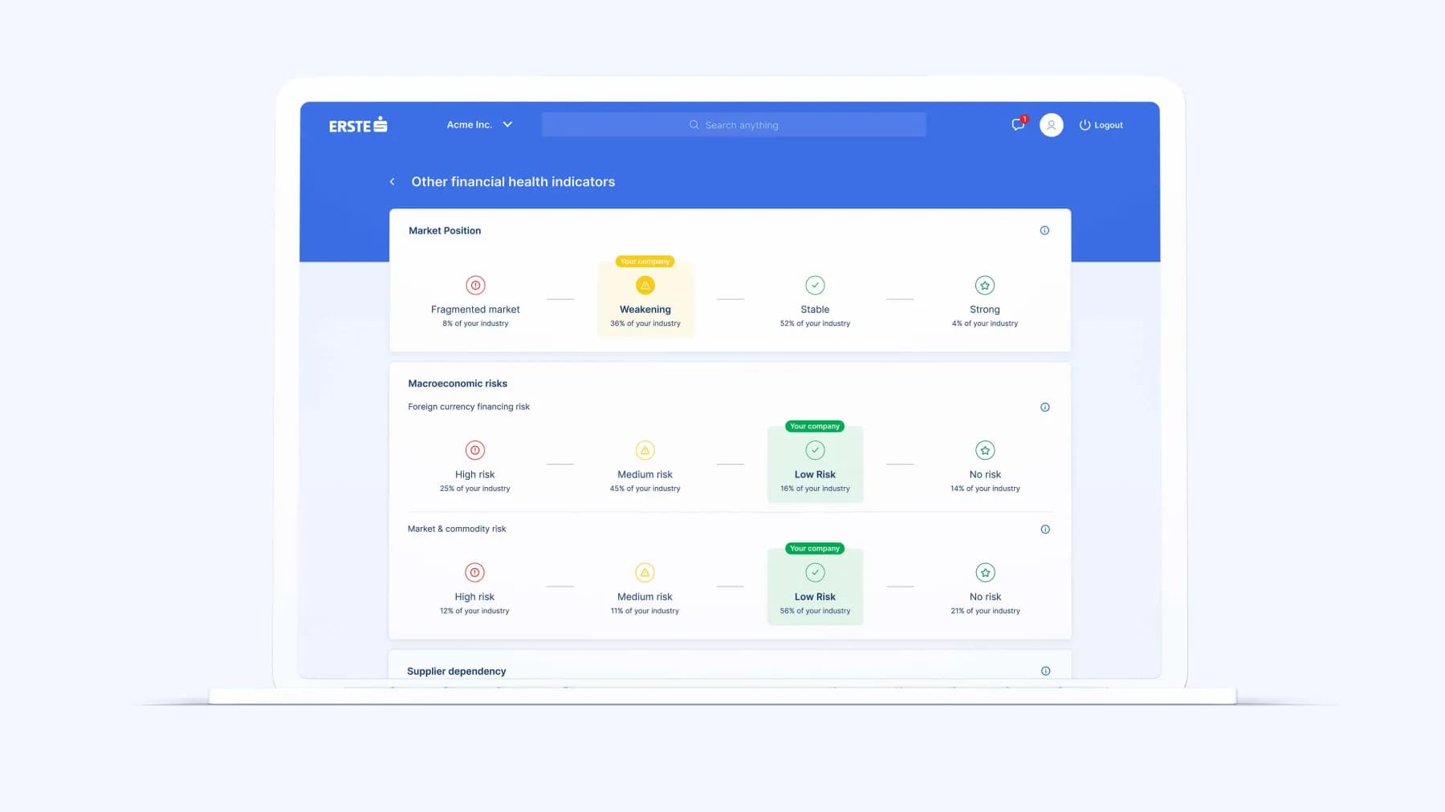Click No risk star icon at 14% of industry
The width and height of the screenshot is (1445, 812).
point(985,450)
